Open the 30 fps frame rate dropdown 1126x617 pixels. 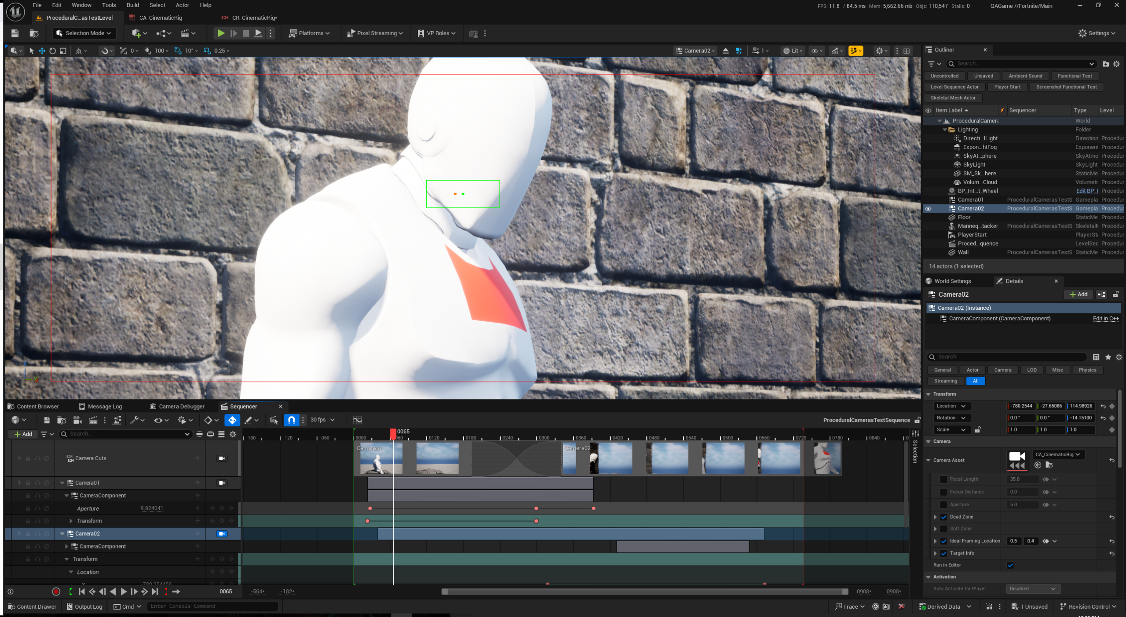322,420
